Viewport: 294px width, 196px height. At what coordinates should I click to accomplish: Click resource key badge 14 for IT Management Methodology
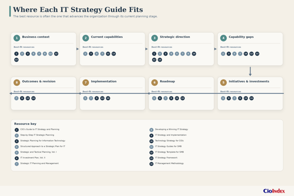152,164
